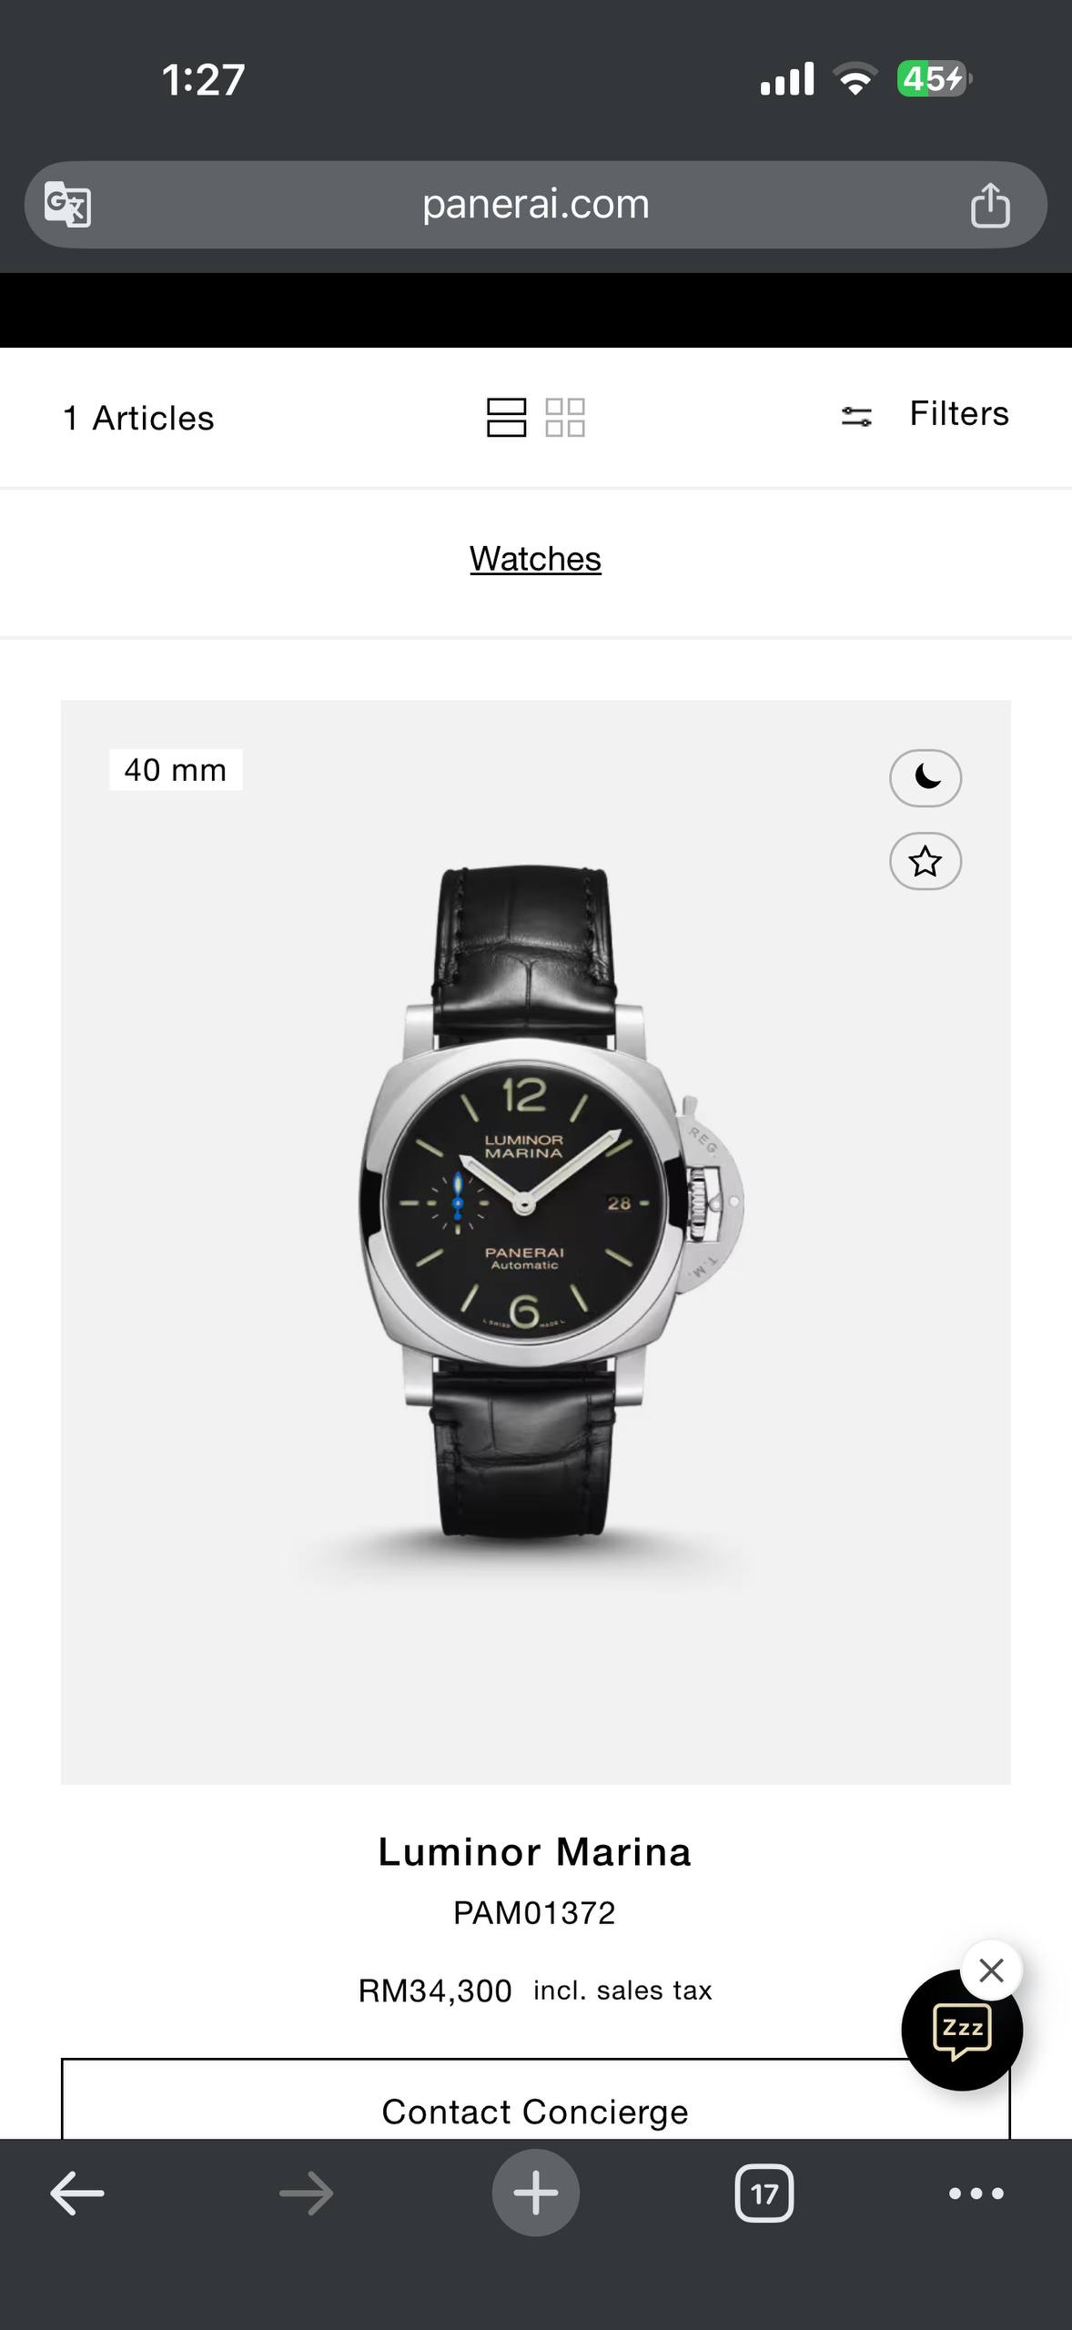Open the Filters panel
Screen dimensions: 1072x2330
(959, 413)
